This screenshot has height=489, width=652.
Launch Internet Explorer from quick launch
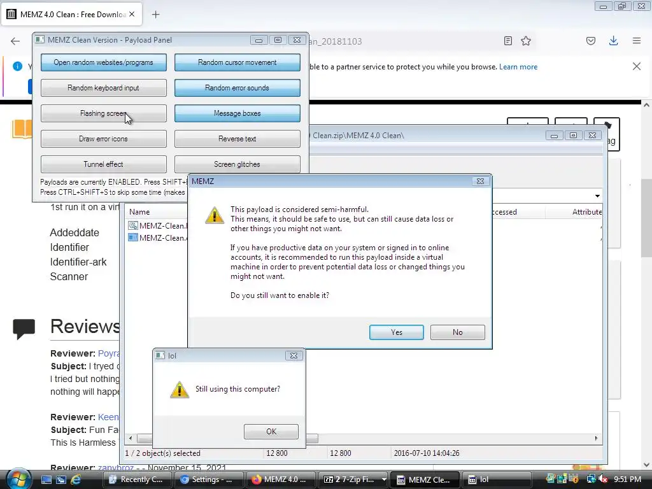click(x=76, y=479)
